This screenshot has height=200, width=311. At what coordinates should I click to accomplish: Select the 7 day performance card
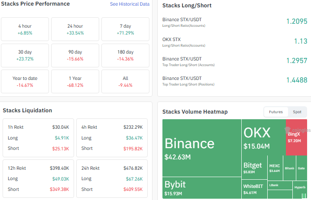pyautogui.click(x=125, y=29)
